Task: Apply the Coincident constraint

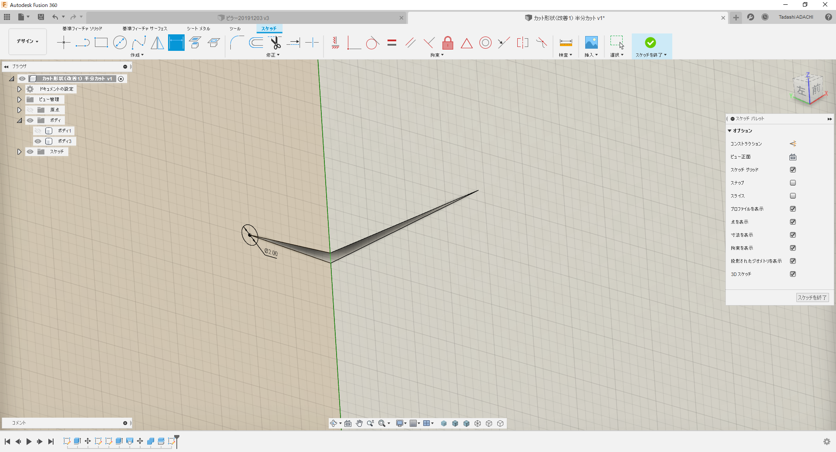Action: pos(354,43)
